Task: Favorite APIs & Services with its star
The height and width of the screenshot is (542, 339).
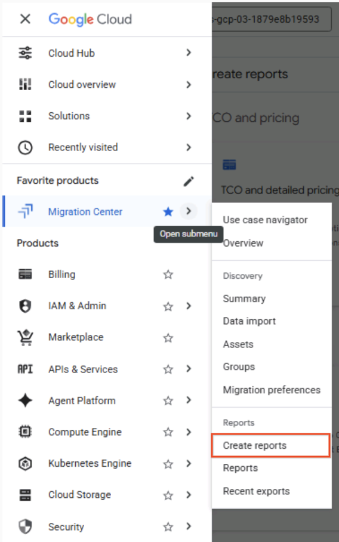Action: (x=168, y=369)
